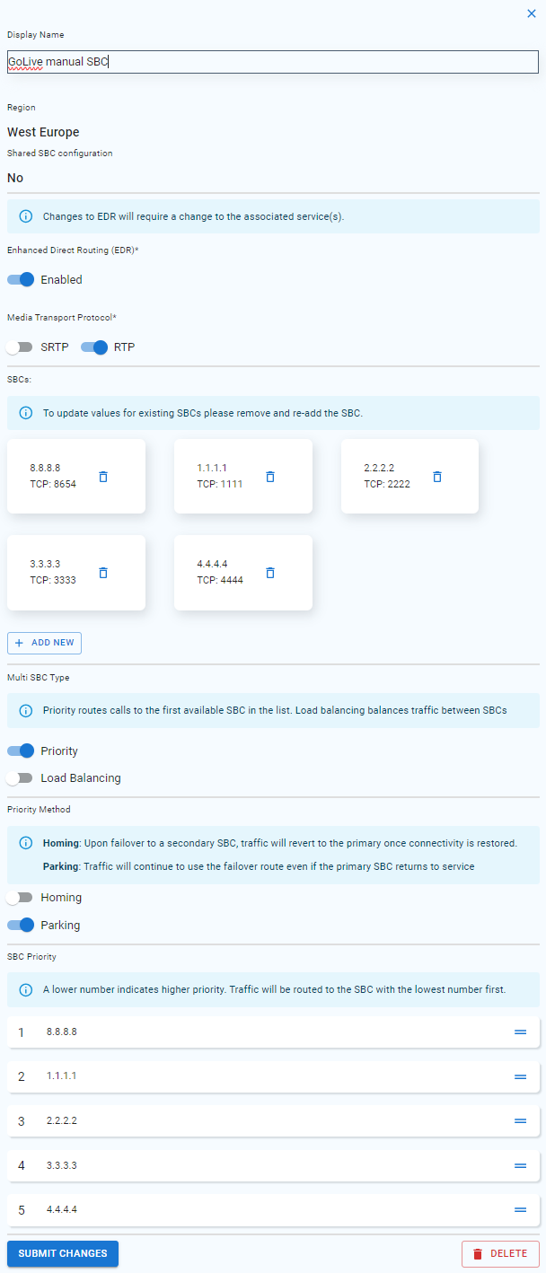Image resolution: width=546 pixels, height=1273 pixels.
Task: Click the Shared SBC configuration 'No' value
Action: point(15,178)
